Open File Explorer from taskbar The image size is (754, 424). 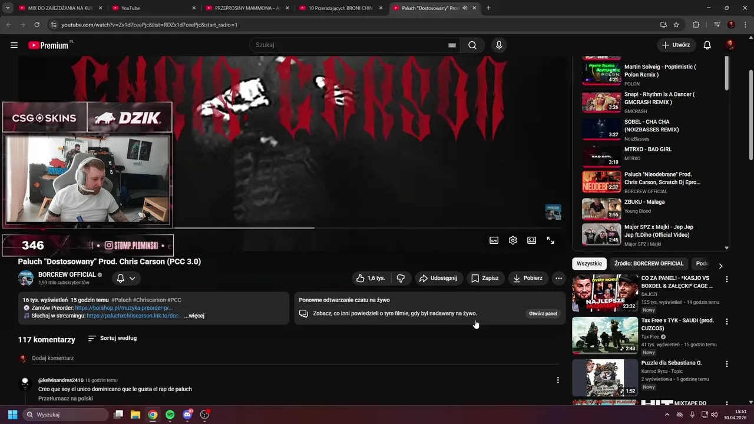pyautogui.click(x=135, y=415)
